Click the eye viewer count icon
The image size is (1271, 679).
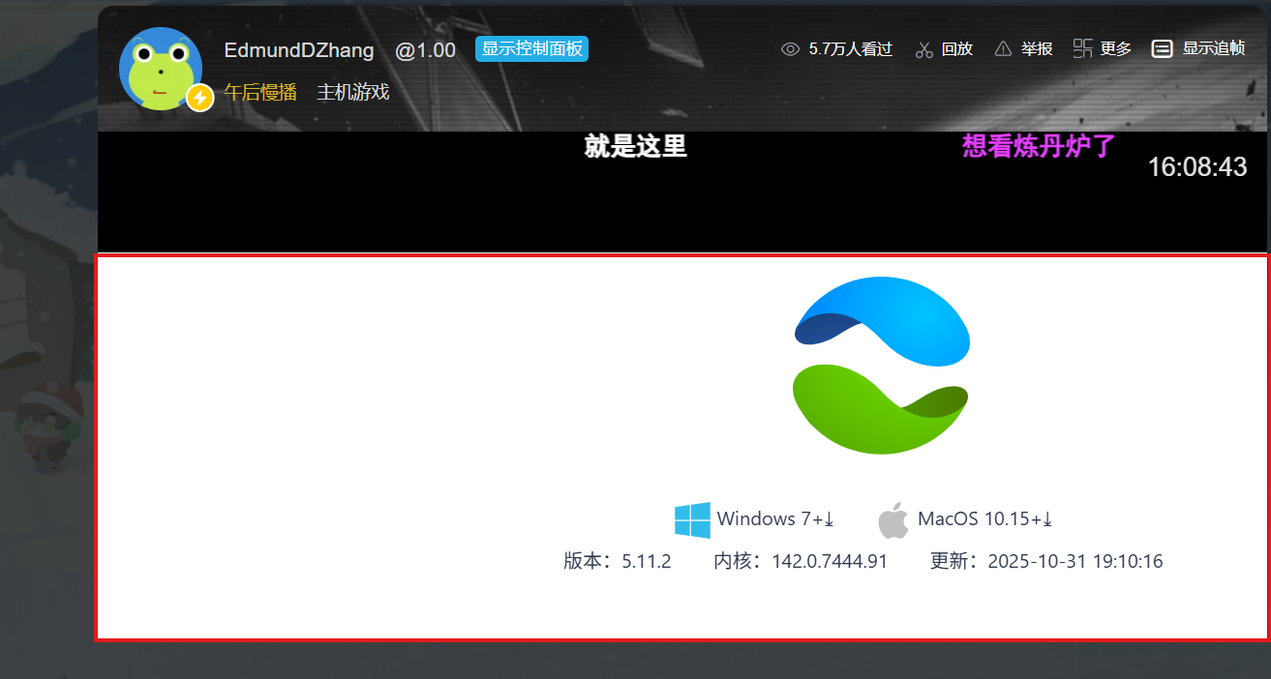(x=789, y=48)
